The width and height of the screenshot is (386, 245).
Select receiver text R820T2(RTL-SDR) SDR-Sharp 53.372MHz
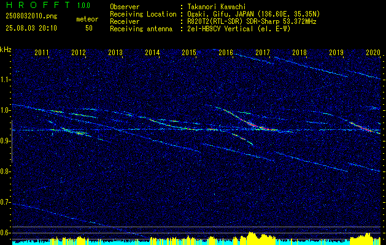coord(252,21)
